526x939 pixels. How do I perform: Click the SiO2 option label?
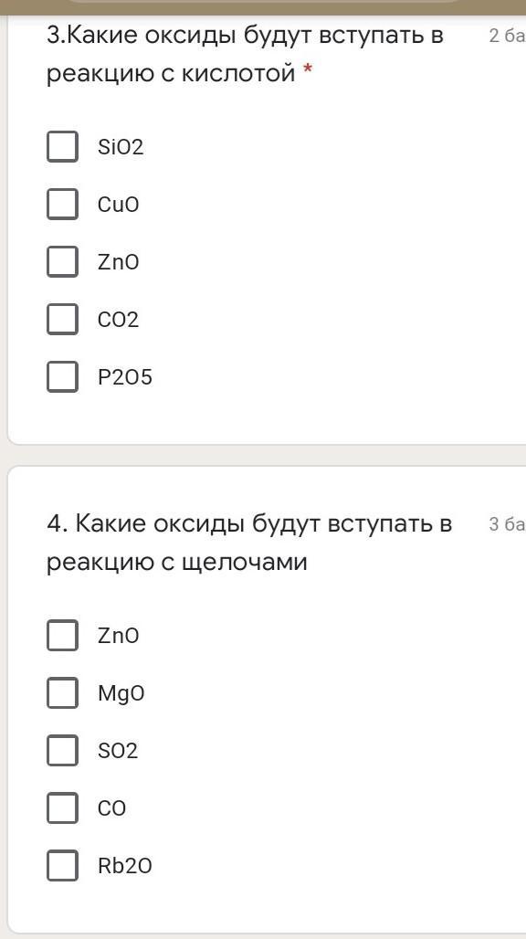[121, 147]
